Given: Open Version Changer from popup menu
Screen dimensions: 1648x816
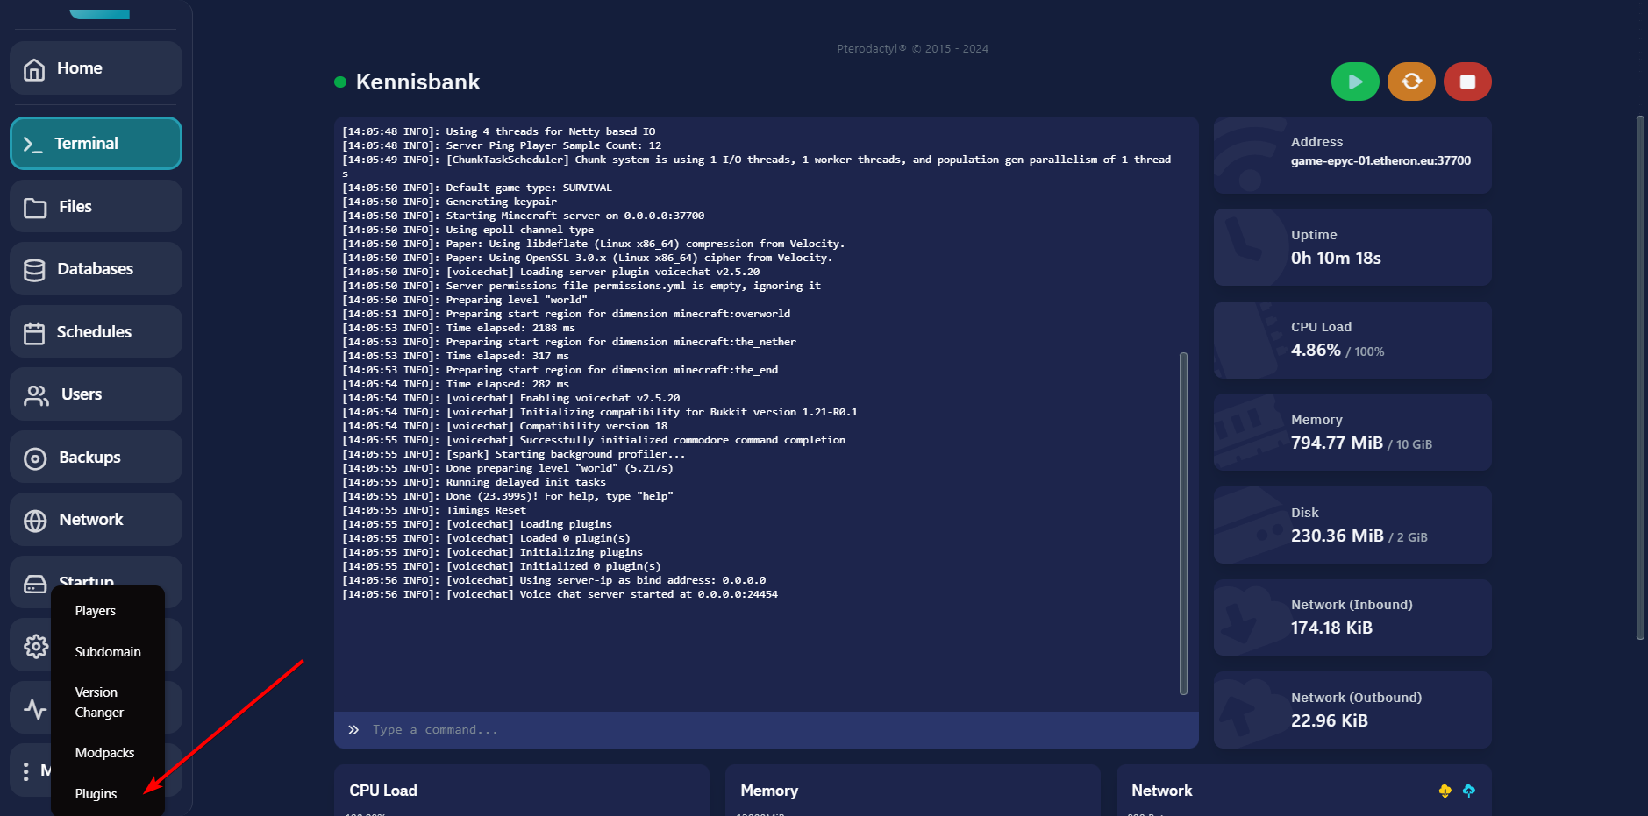Looking at the screenshot, I should tap(99, 702).
